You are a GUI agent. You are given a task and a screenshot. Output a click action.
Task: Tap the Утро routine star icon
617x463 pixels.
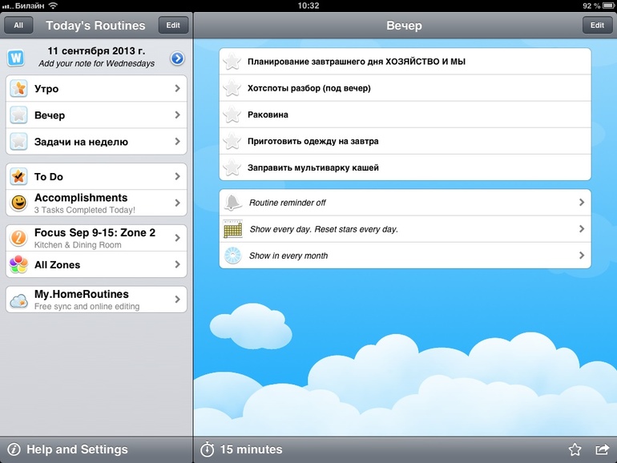tap(18, 88)
